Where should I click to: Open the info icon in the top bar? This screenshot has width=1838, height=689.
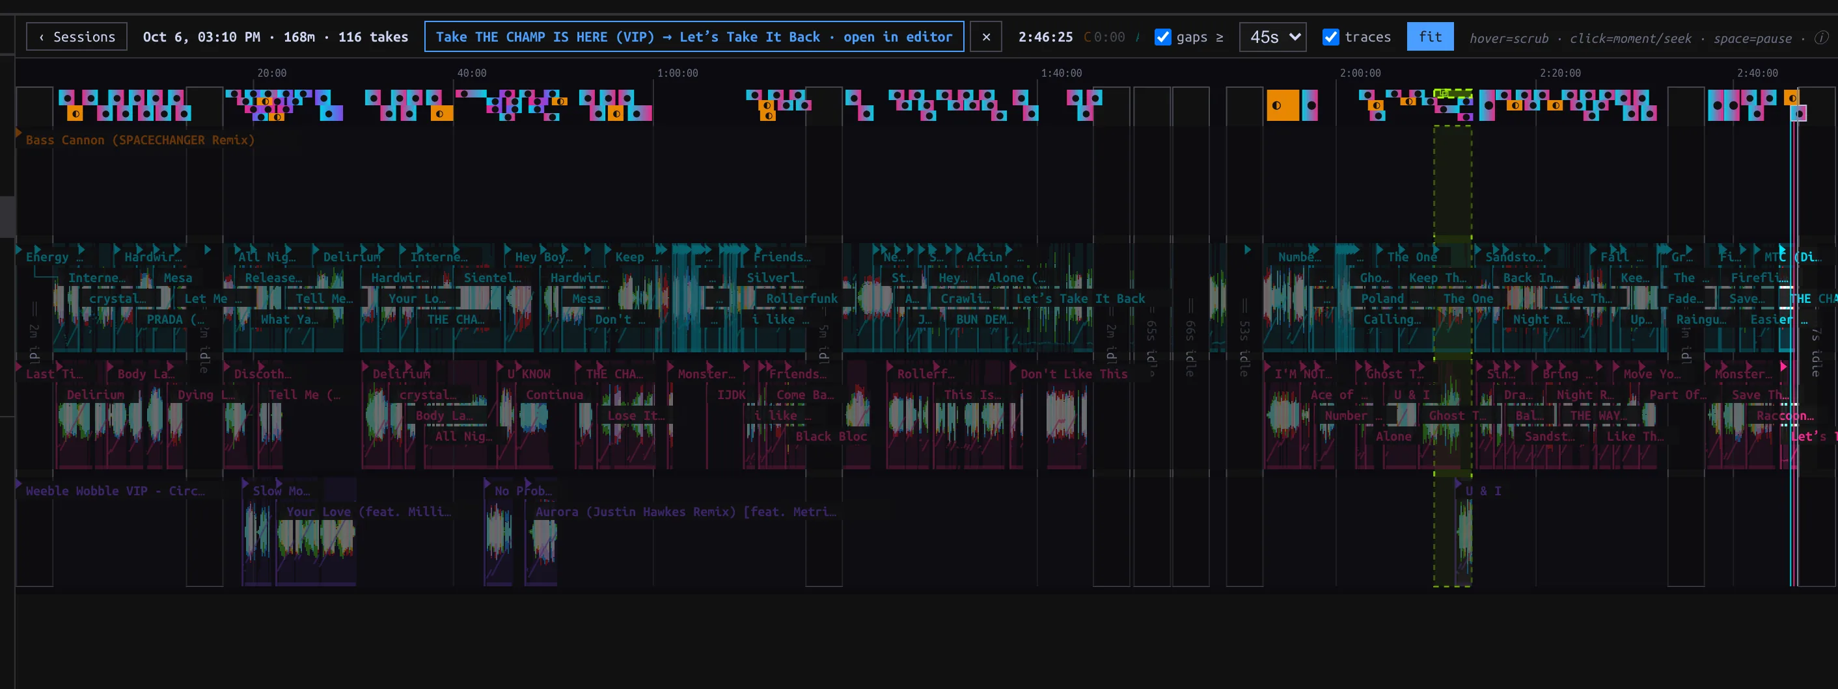(1821, 37)
